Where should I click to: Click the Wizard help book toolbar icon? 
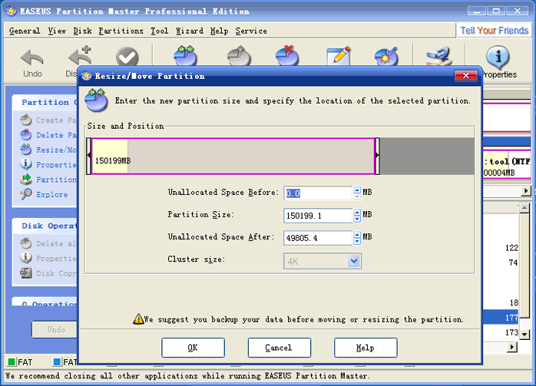[439, 56]
